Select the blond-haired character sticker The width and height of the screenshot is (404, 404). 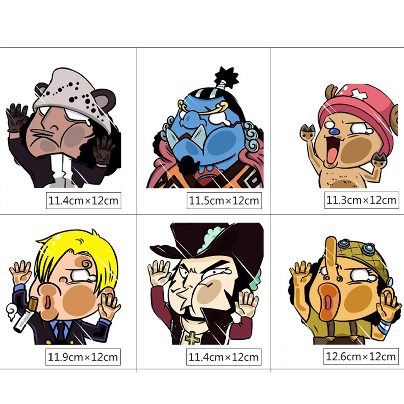click(63, 287)
